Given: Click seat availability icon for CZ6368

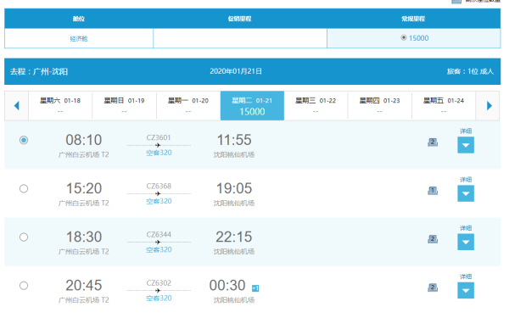Looking at the screenshot, I should click(433, 191).
